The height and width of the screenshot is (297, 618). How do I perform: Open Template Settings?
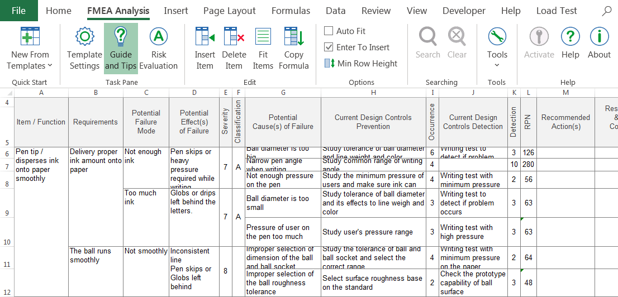[x=84, y=49]
